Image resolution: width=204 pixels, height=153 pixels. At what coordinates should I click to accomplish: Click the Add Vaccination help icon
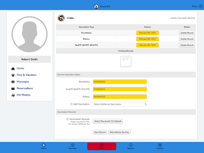pyautogui.click(x=71, y=104)
